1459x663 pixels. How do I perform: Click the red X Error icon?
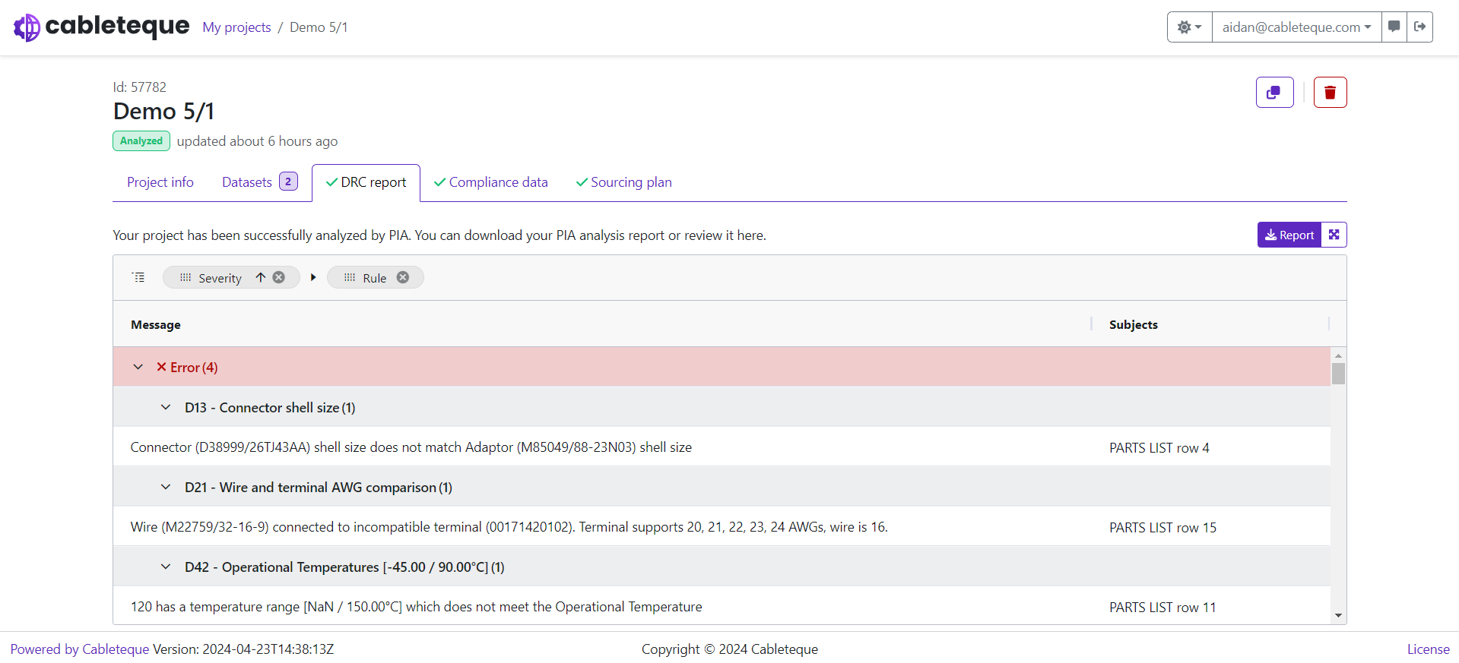pos(162,367)
